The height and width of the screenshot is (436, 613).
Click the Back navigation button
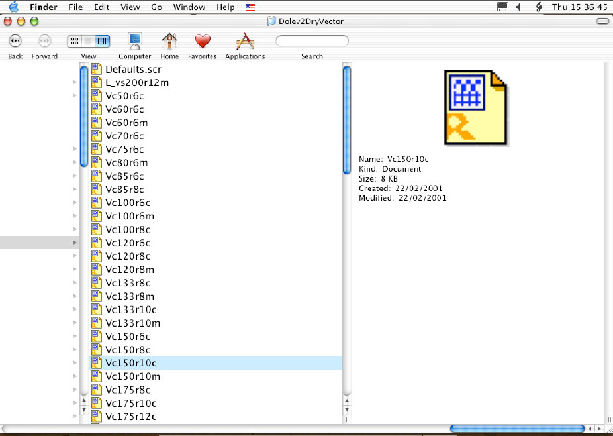(x=15, y=40)
